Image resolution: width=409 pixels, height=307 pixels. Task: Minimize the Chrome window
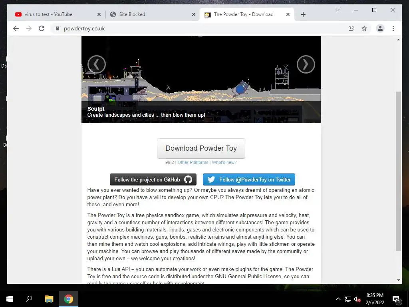[x=356, y=10]
